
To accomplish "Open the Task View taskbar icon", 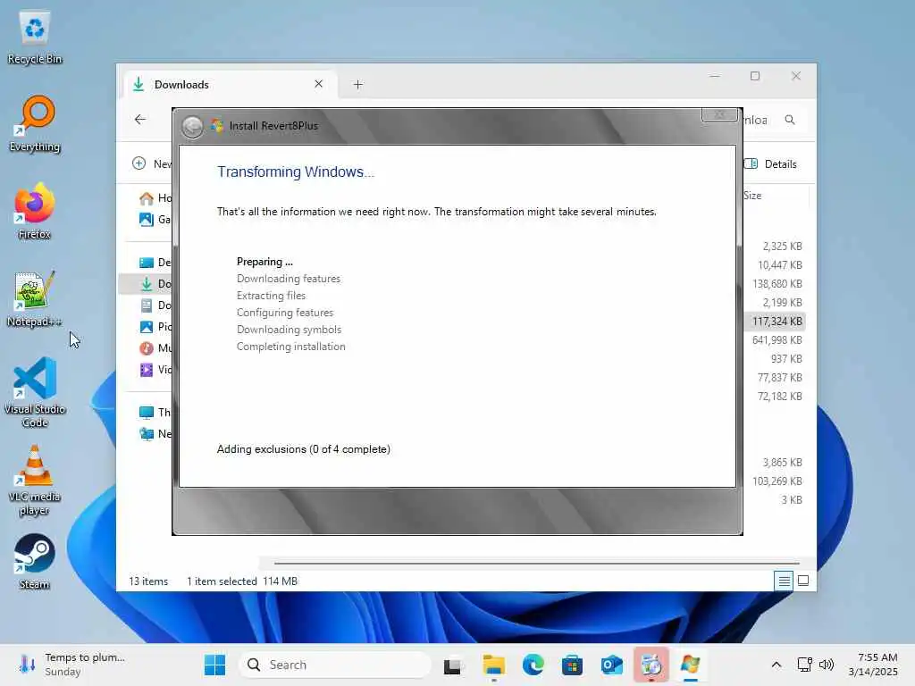I will pyautogui.click(x=452, y=665).
